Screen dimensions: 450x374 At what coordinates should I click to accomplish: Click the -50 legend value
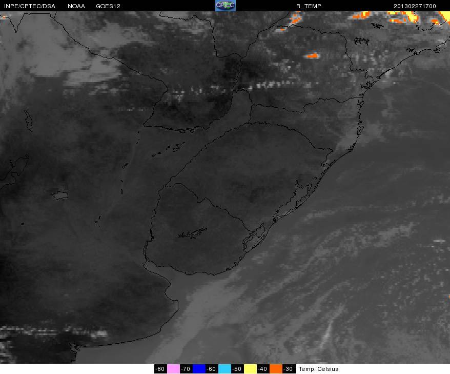click(x=237, y=369)
